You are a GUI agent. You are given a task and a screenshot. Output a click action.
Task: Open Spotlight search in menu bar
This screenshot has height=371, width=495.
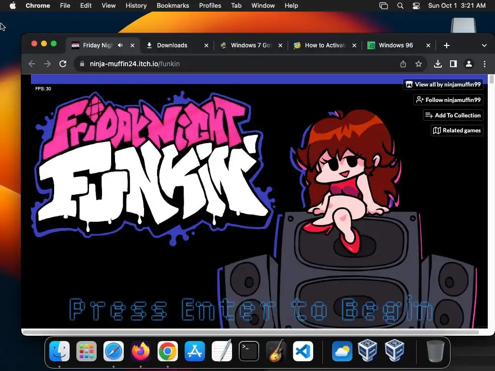coord(400,6)
